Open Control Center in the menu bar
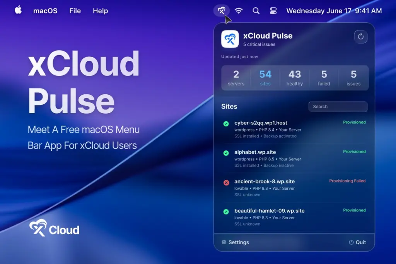396x264 pixels. (x=273, y=10)
